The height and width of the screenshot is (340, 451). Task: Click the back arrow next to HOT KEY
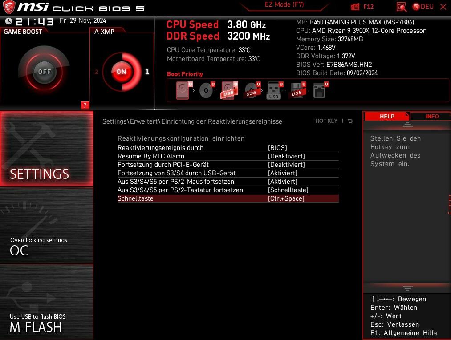tap(350, 121)
